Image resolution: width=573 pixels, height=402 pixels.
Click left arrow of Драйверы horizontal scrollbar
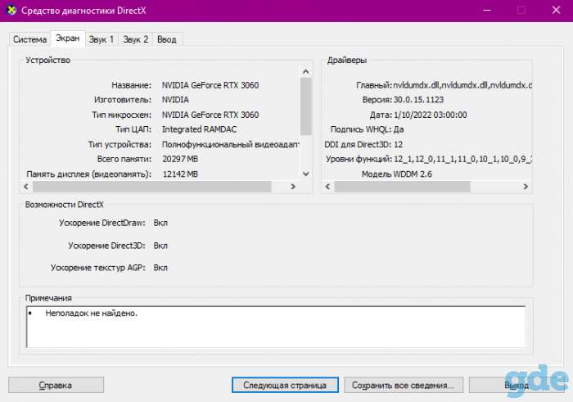[327, 187]
